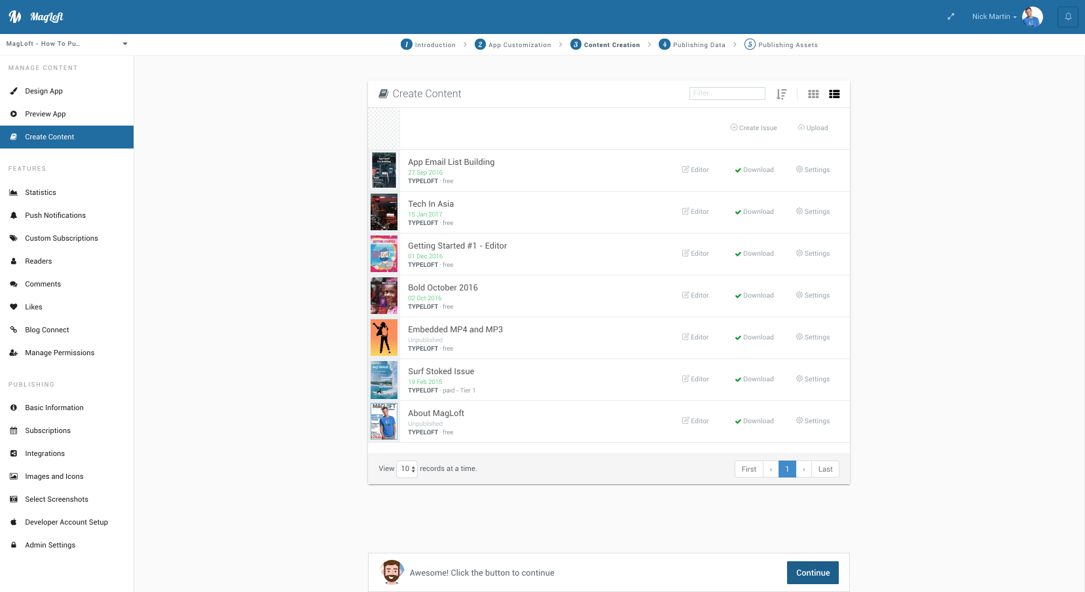1085x592 pixels.
Task: Open the notifications bell
Action: [x=1068, y=17]
